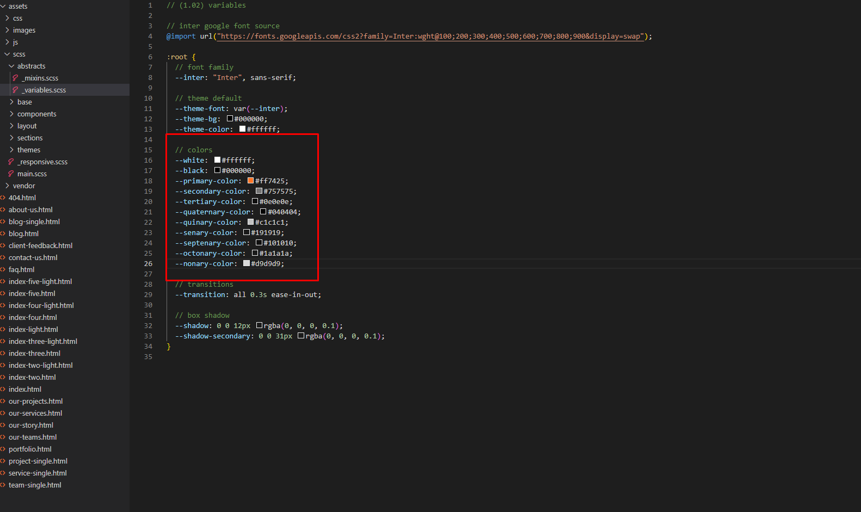This screenshot has width=861, height=512.
Task: Open the _variables.scss file
Action: 44,90
